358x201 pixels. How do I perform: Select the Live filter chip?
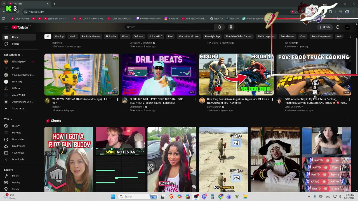(x=170, y=36)
